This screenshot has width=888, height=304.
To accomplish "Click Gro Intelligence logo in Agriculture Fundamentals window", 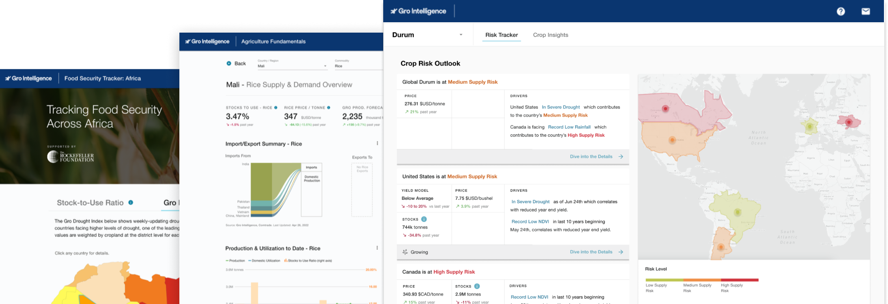I will [x=207, y=42].
